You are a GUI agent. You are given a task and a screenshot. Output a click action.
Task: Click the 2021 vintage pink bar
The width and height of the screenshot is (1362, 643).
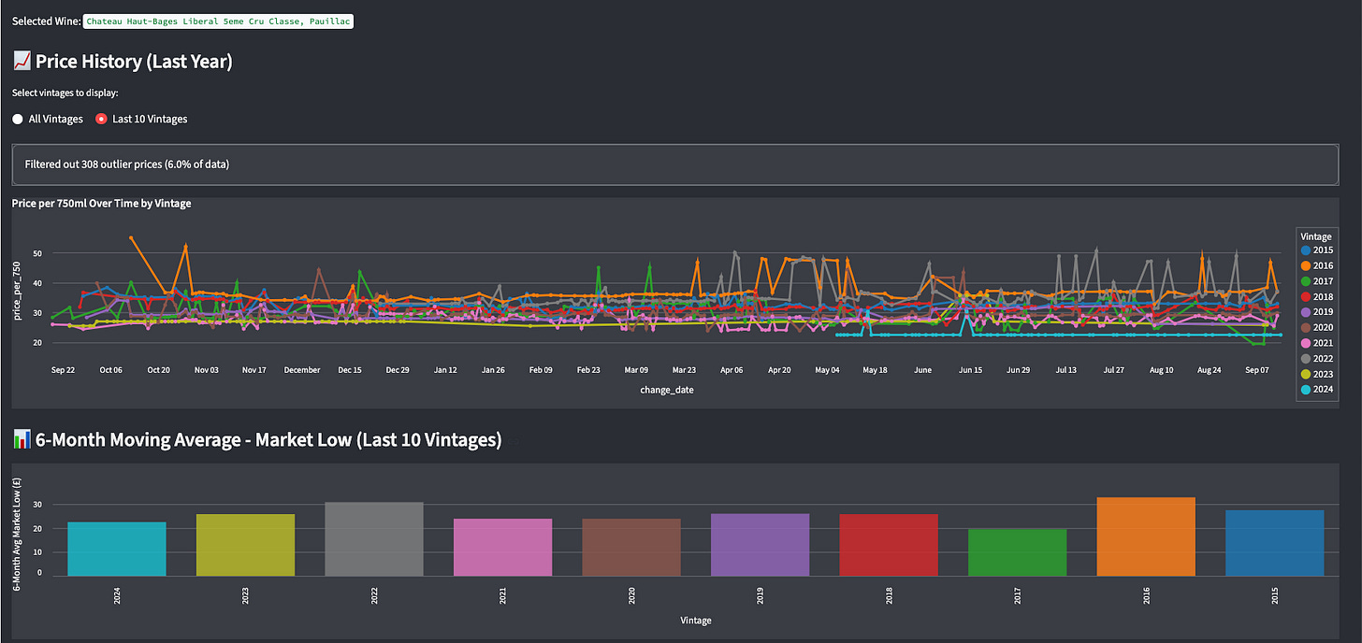click(x=502, y=548)
